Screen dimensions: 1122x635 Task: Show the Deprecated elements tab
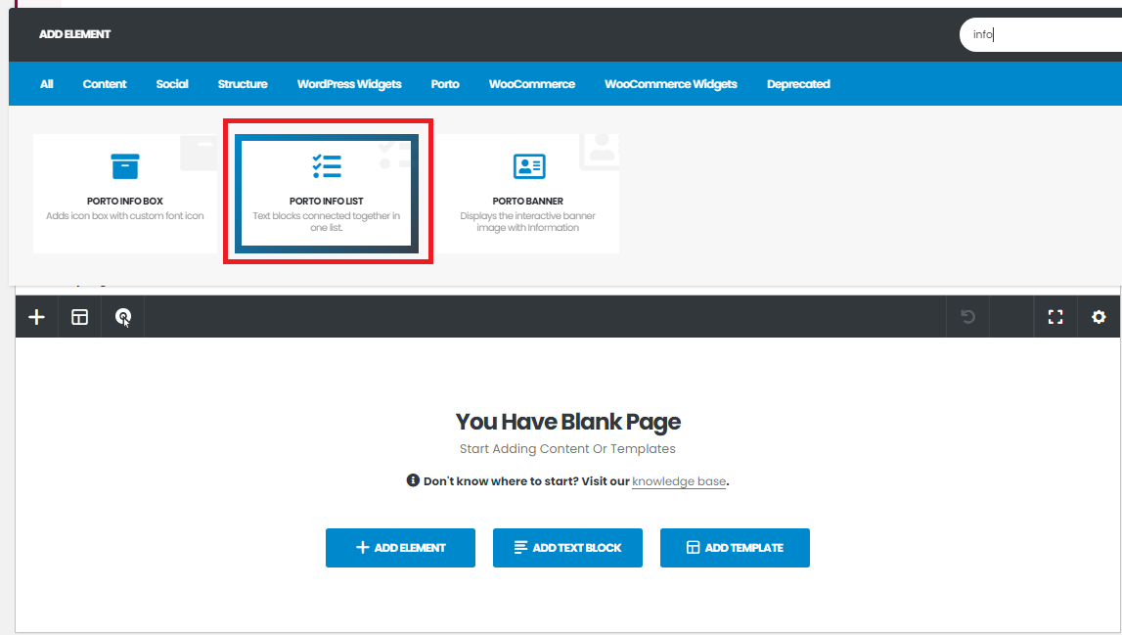[798, 84]
